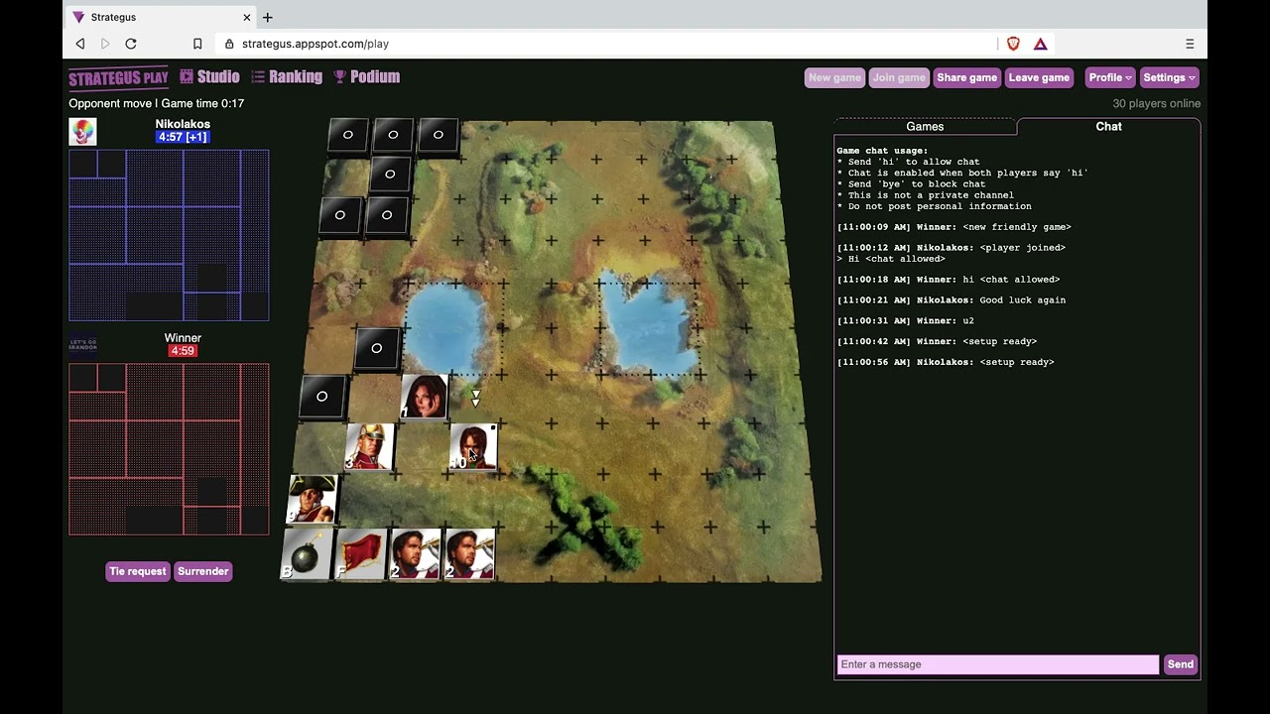The height and width of the screenshot is (714, 1270).
Task: Click the Share game button
Action: (966, 77)
